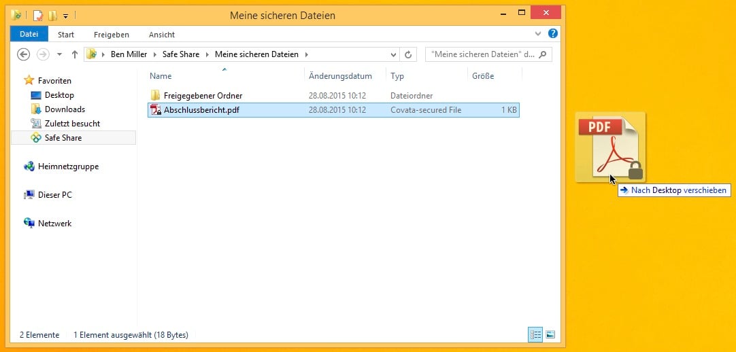
Task: Click the Downloads sidebar icon
Action: (36, 109)
